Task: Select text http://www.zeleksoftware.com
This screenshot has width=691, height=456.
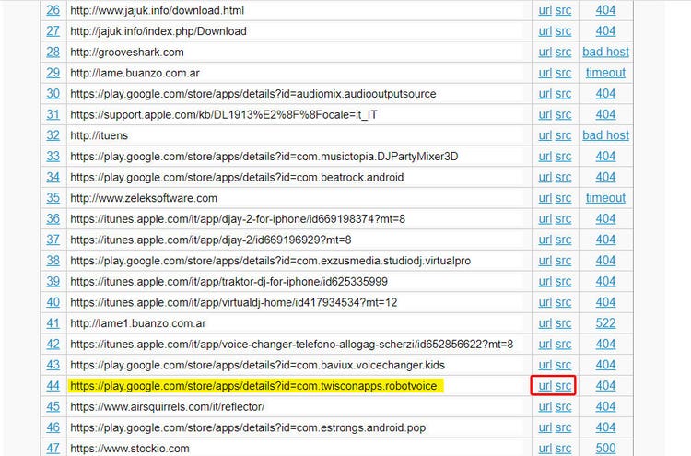Action: pos(144,198)
